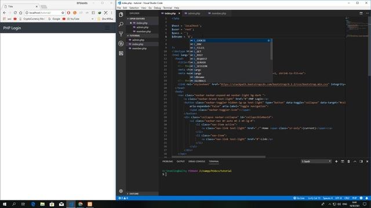Open the Extensions view icon
Screen dimensions: 371x208
click(x=121, y=53)
